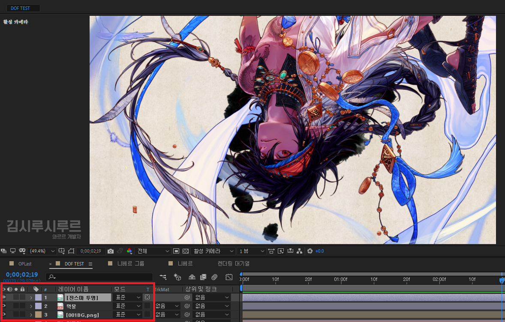
Task: Open the Composition Flowchart icon
Action: click(x=300, y=251)
